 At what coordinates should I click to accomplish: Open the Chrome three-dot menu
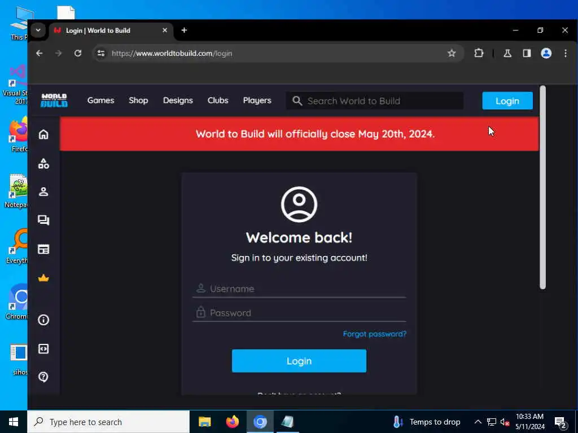point(566,54)
